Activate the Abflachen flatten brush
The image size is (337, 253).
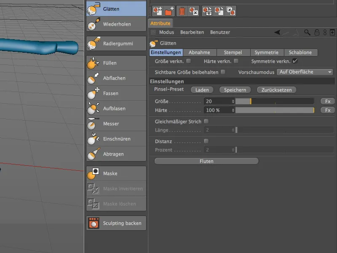[x=116, y=78]
